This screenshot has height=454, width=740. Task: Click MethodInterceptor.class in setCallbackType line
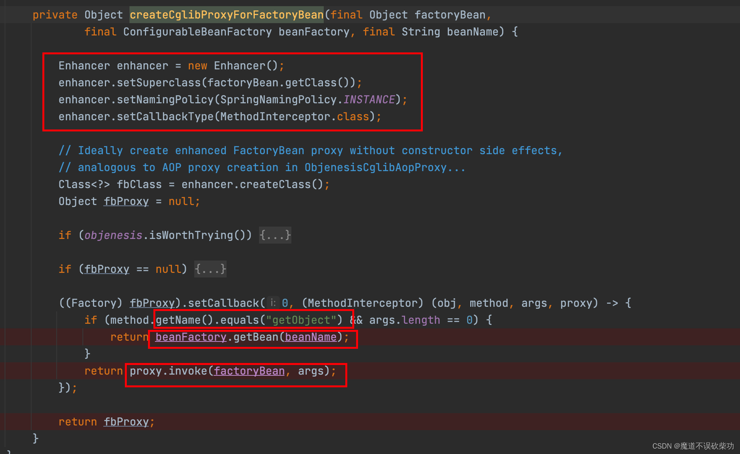click(x=294, y=117)
